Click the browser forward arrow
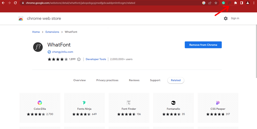Viewport: 257px width, 129px height. tap(9, 3)
